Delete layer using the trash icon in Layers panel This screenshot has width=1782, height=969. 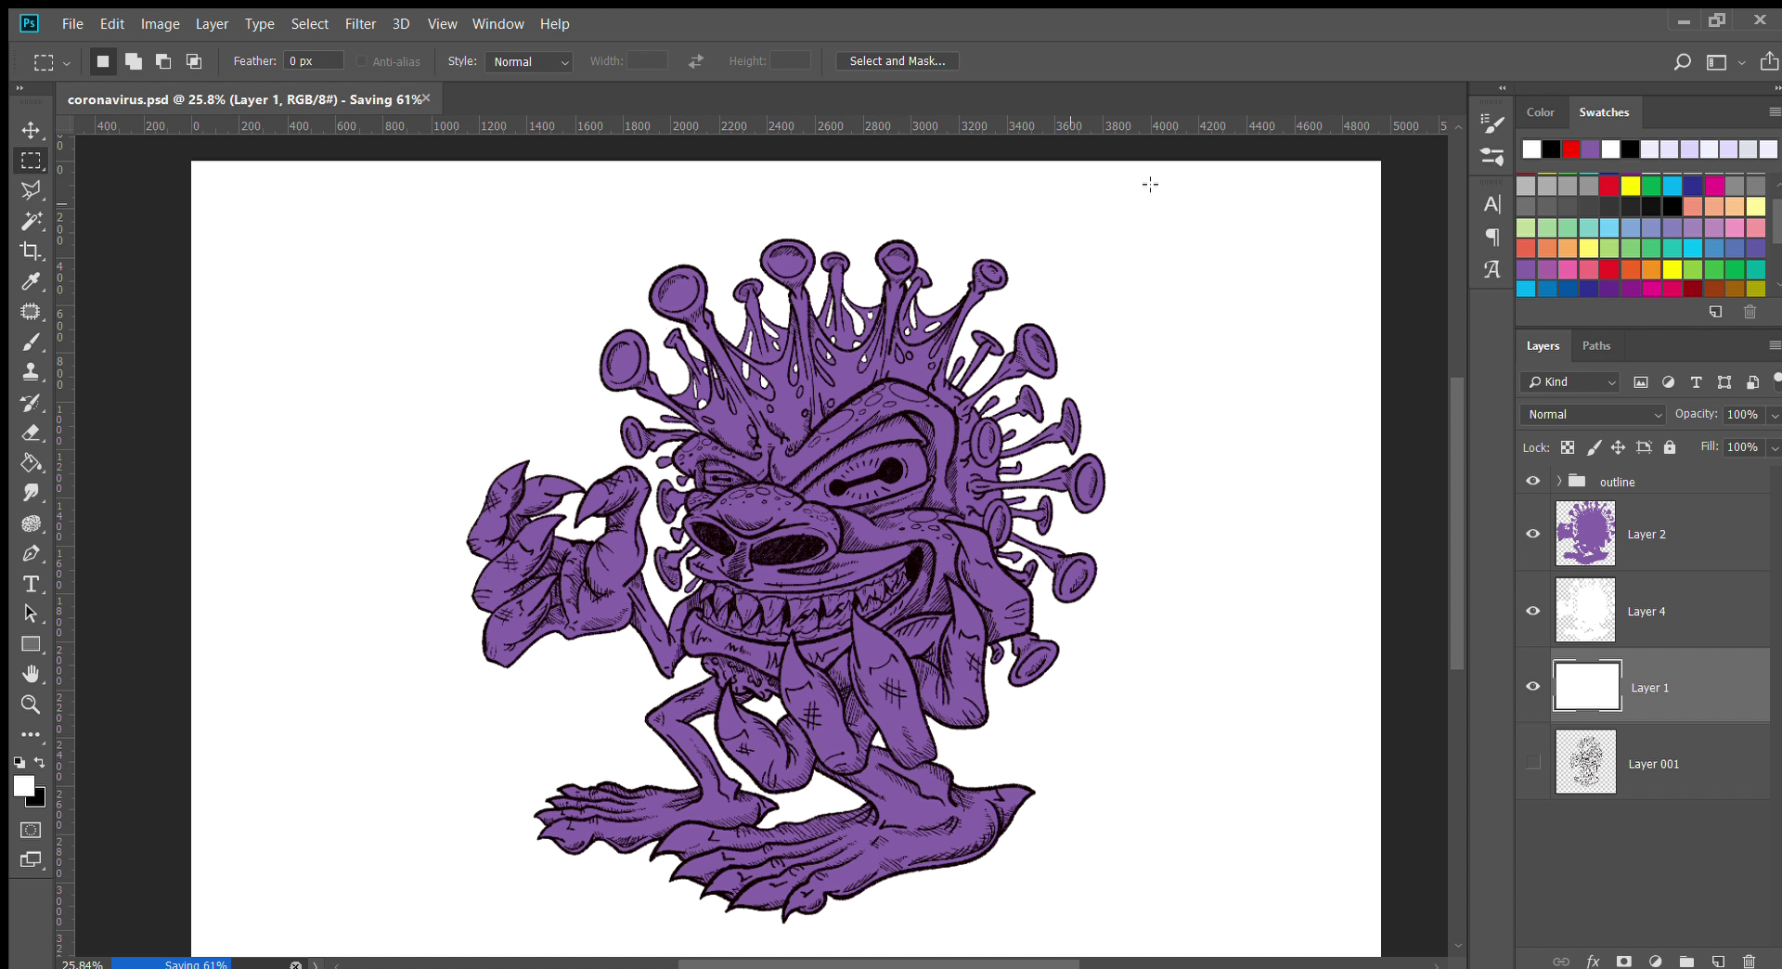1750,961
